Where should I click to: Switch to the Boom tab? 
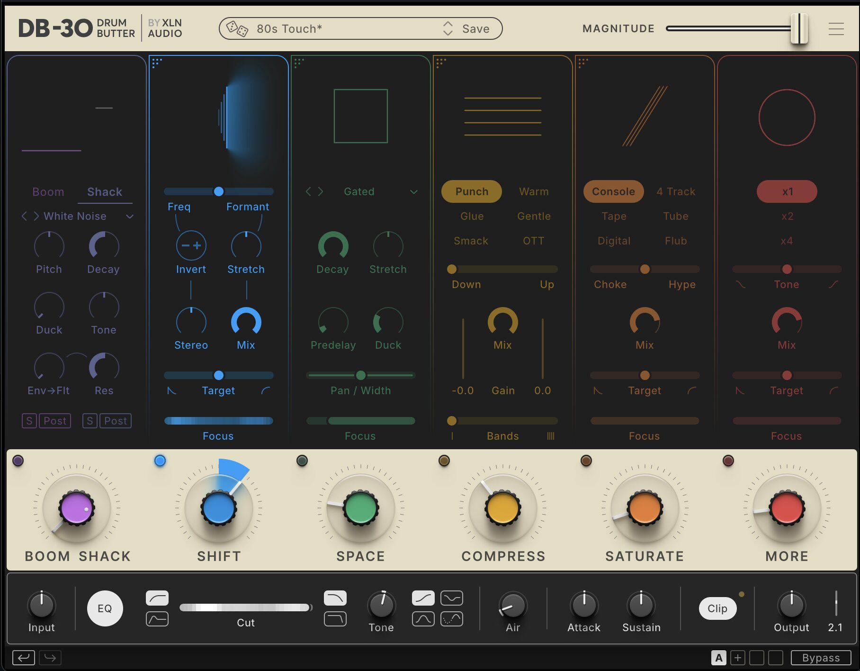pyautogui.click(x=48, y=192)
